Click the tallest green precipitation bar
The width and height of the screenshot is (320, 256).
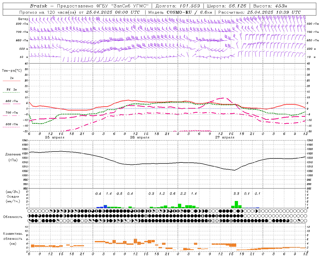(236, 204)
